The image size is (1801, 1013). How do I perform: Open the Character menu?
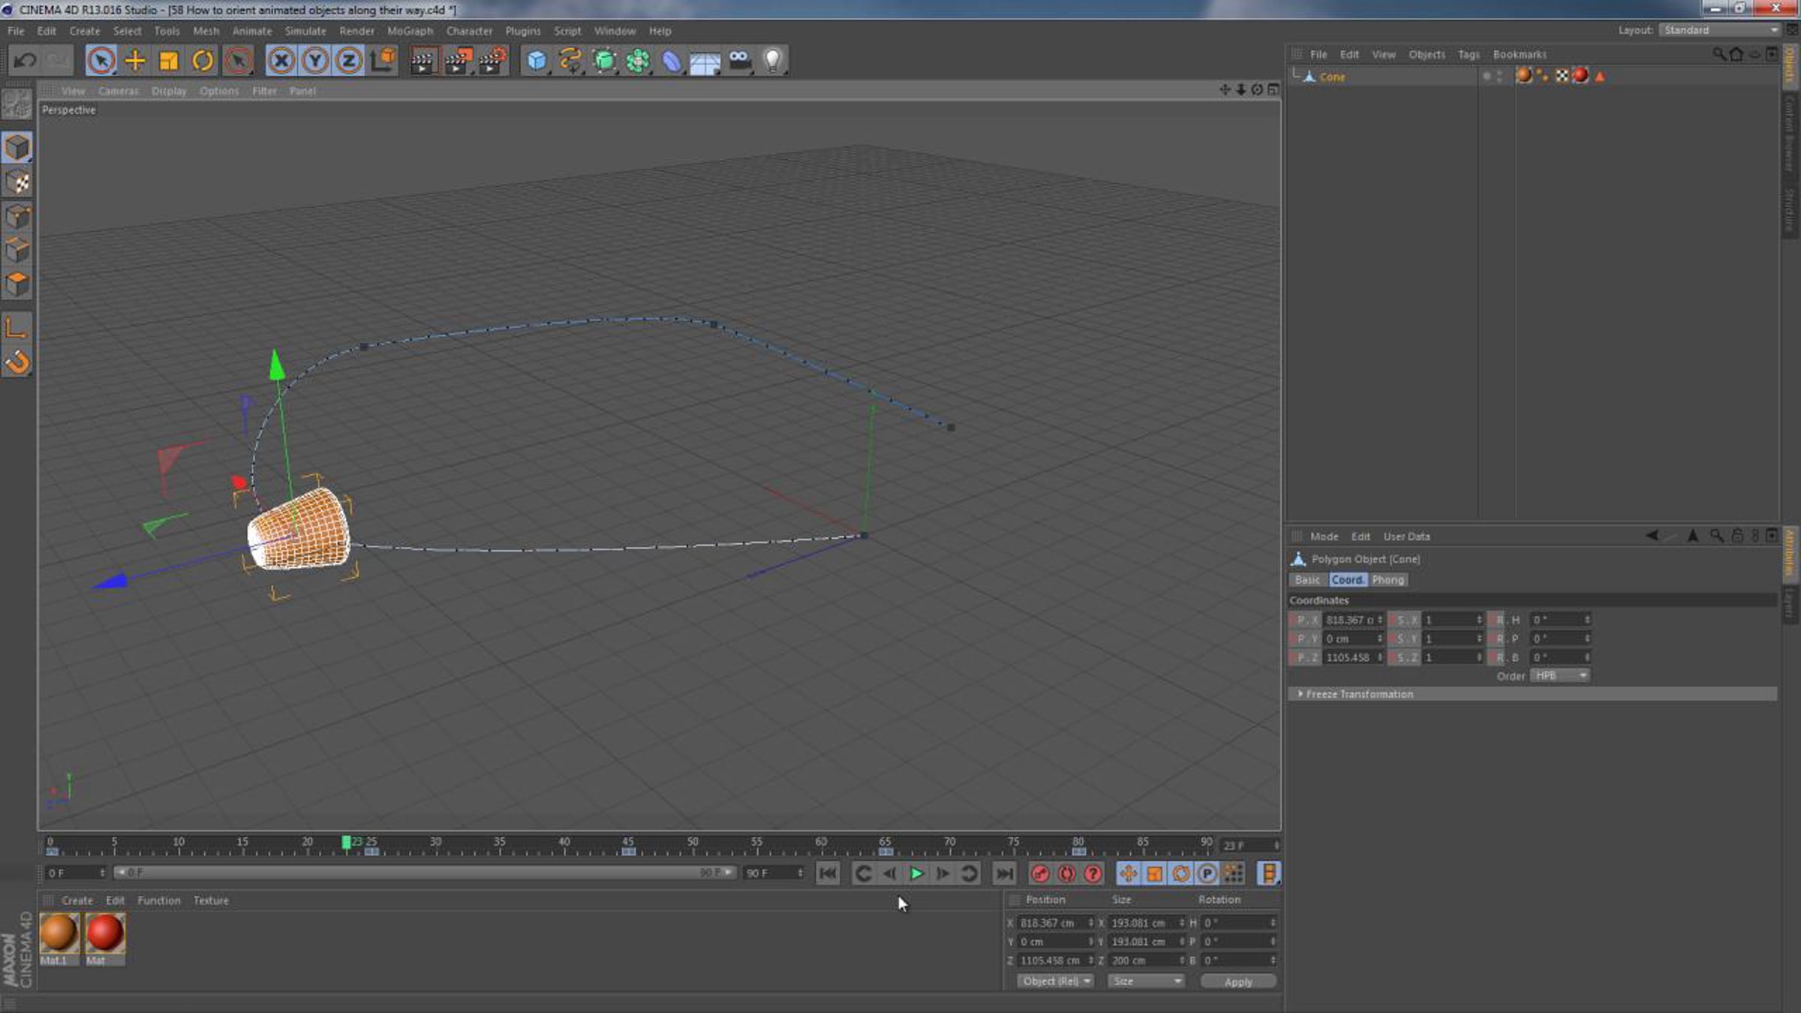469,31
